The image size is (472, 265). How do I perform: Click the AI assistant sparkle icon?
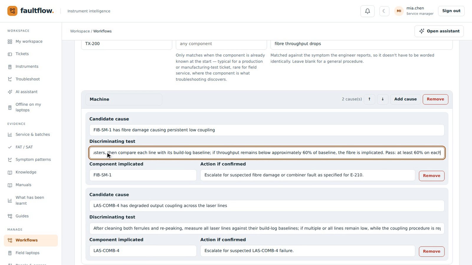(x=10, y=92)
